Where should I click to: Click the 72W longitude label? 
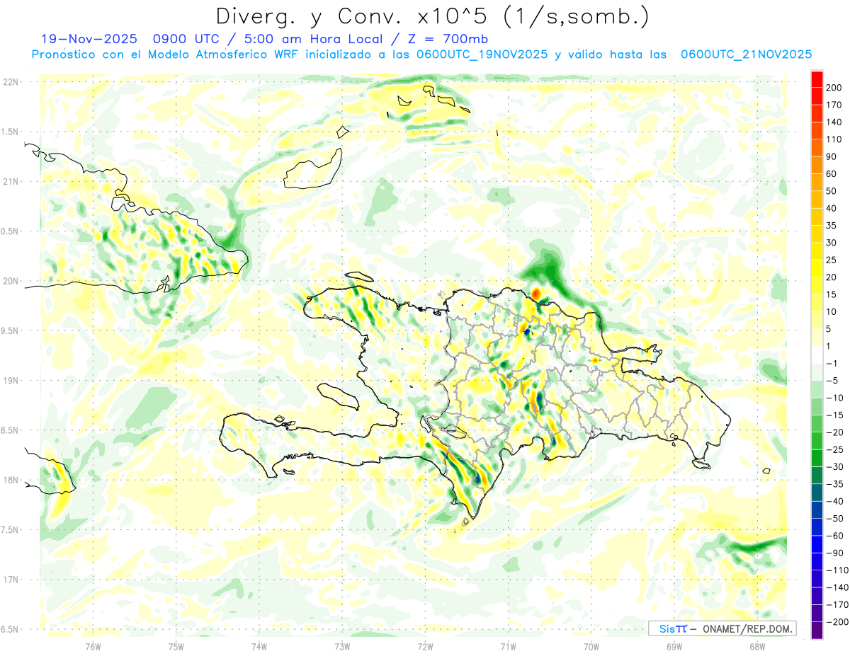tap(425, 646)
